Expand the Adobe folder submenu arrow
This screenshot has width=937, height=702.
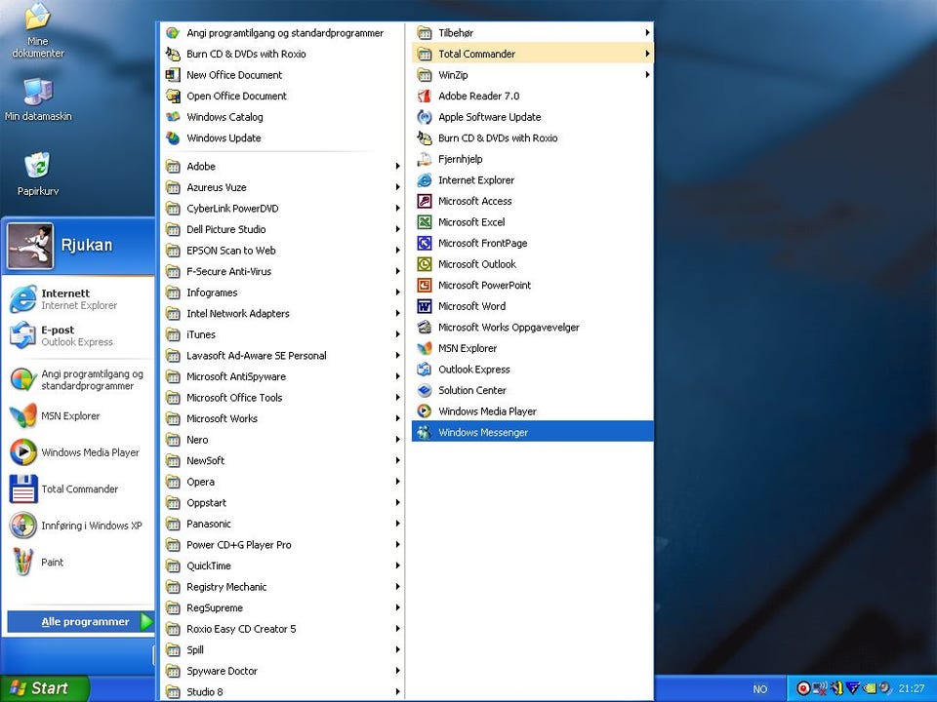point(397,166)
